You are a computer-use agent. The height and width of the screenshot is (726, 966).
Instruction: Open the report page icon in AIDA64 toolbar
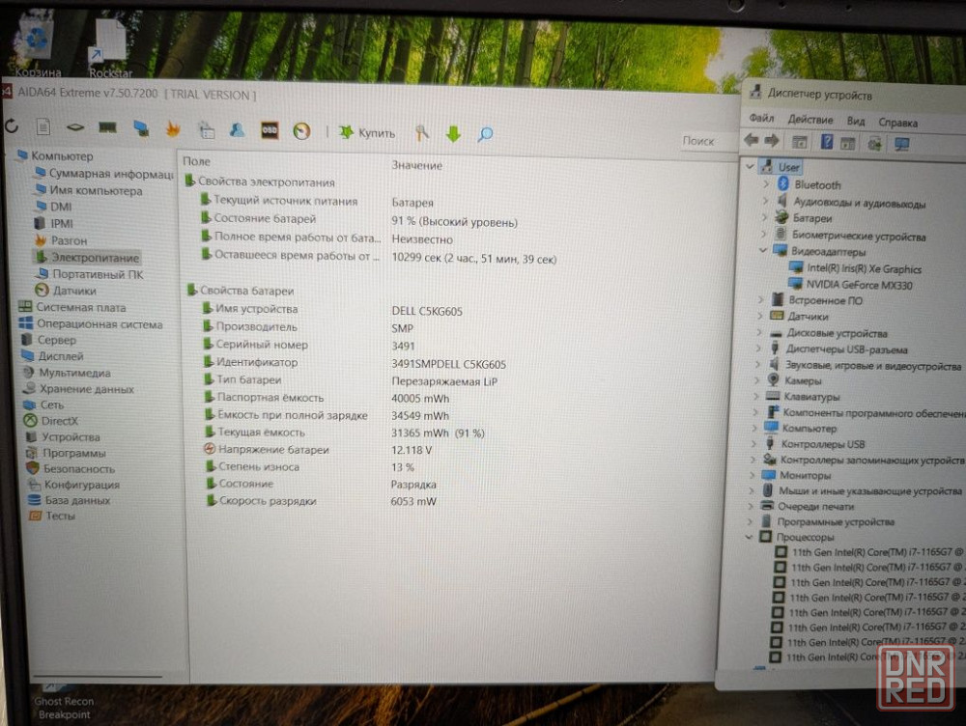[43, 126]
